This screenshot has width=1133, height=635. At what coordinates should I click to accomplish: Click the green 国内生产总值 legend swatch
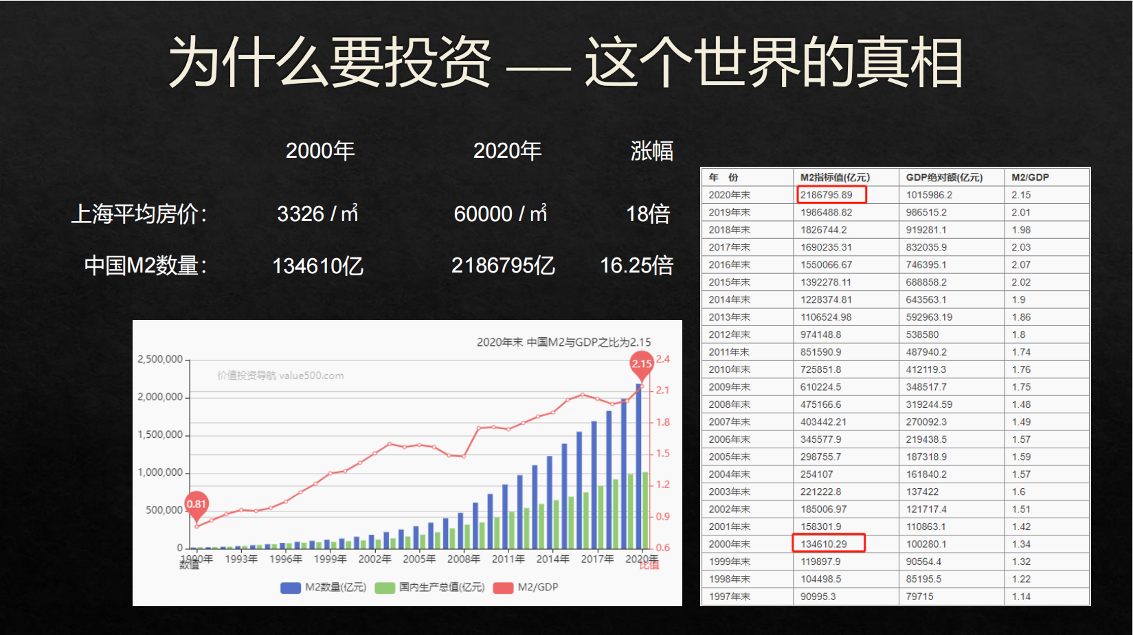(385, 588)
